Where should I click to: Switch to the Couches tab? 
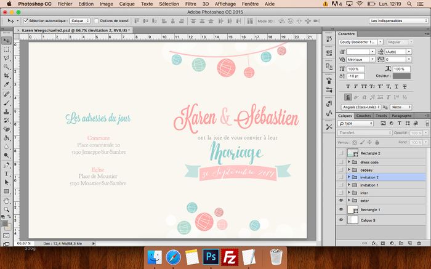click(363, 116)
